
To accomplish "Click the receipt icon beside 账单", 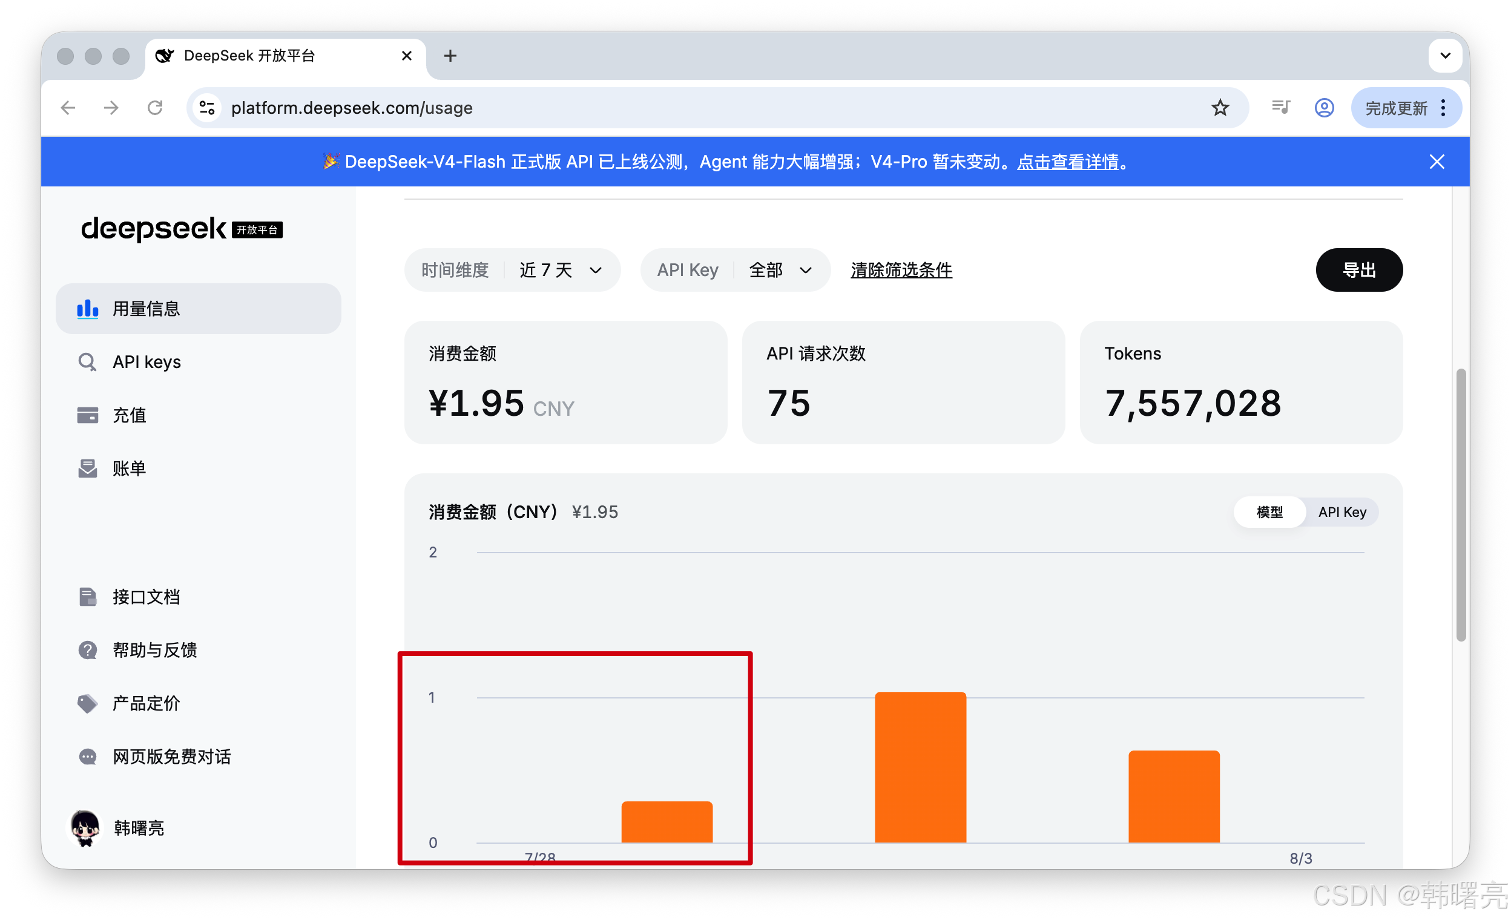I will (x=87, y=468).
